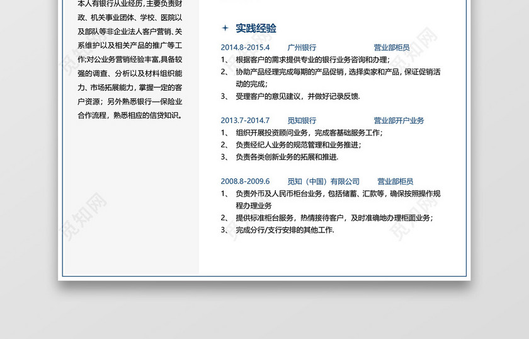Click the line 受理客户的意见建议，并做好记录反馈

[x=297, y=96]
